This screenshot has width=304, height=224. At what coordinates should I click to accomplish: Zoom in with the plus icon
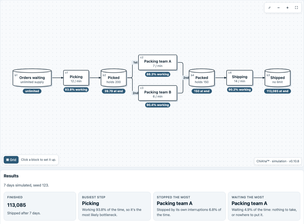(288, 8)
